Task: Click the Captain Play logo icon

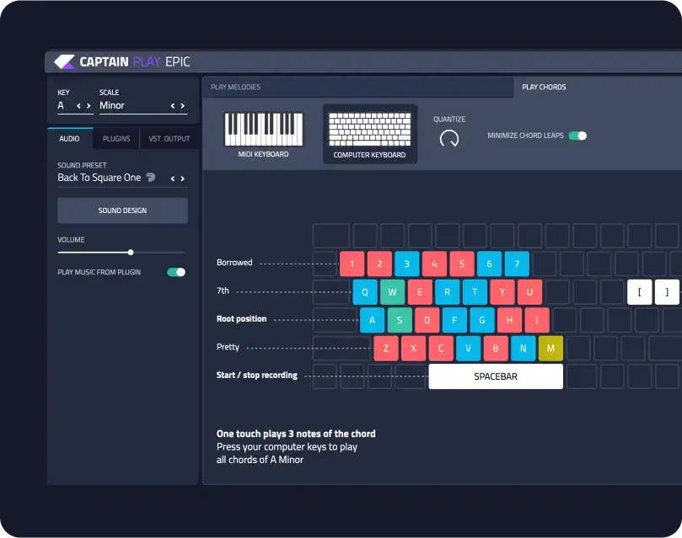Action: pos(64,61)
